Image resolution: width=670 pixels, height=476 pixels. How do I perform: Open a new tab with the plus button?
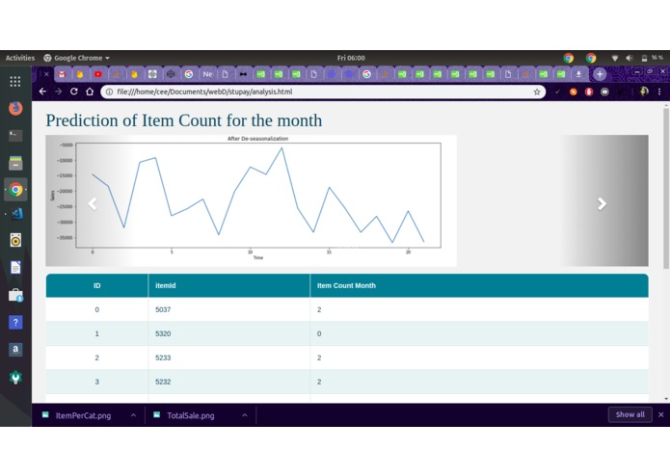click(x=600, y=74)
